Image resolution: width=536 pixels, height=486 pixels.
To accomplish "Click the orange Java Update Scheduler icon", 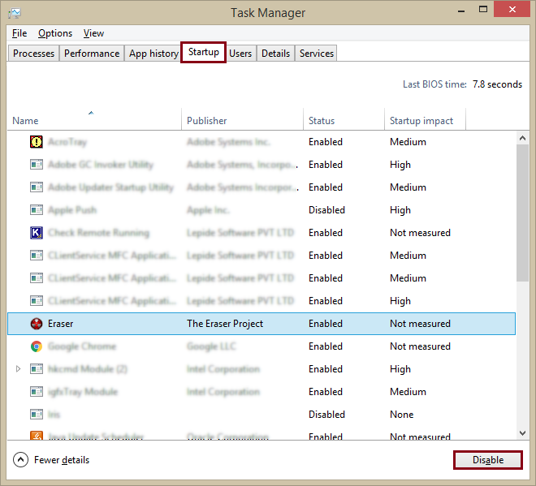I will (x=37, y=436).
